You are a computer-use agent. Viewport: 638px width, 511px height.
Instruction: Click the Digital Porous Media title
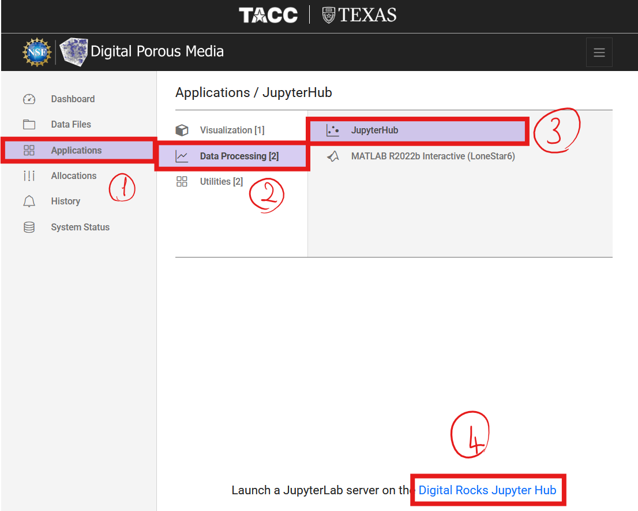point(157,51)
